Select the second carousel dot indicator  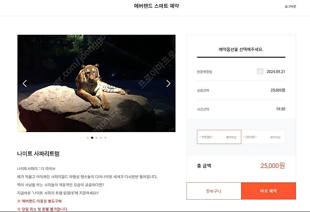tap(92, 138)
